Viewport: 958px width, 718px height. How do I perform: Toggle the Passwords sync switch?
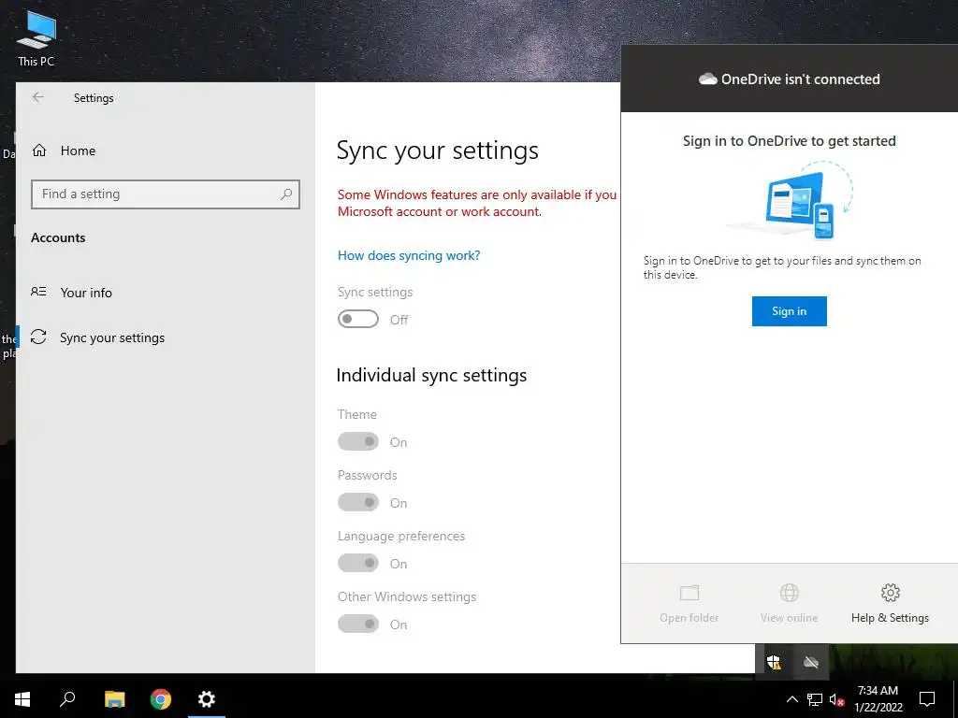pyautogui.click(x=358, y=502)
